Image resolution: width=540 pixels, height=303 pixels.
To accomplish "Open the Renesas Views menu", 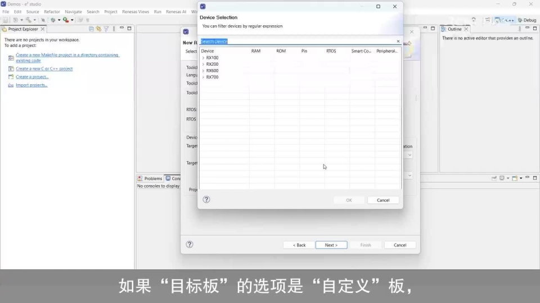I will click(136, 12).
